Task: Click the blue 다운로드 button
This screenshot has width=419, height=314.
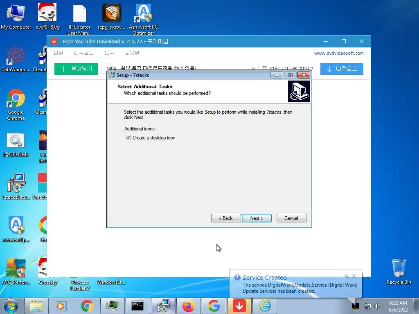Action: pos(342,69)
